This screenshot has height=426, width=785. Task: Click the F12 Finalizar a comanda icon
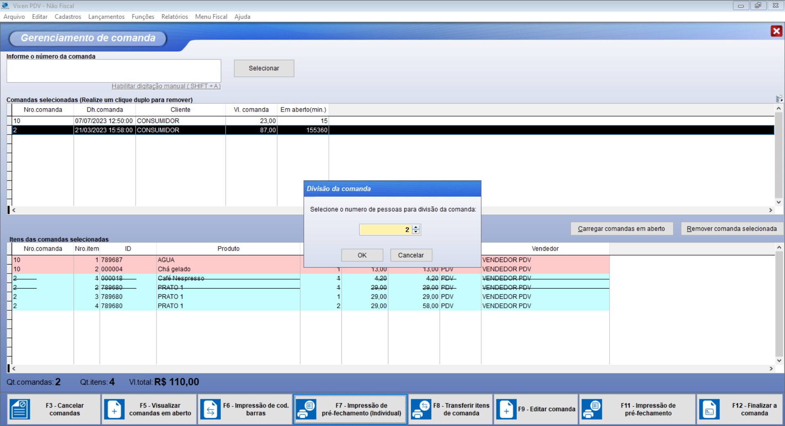coord(709,409)
